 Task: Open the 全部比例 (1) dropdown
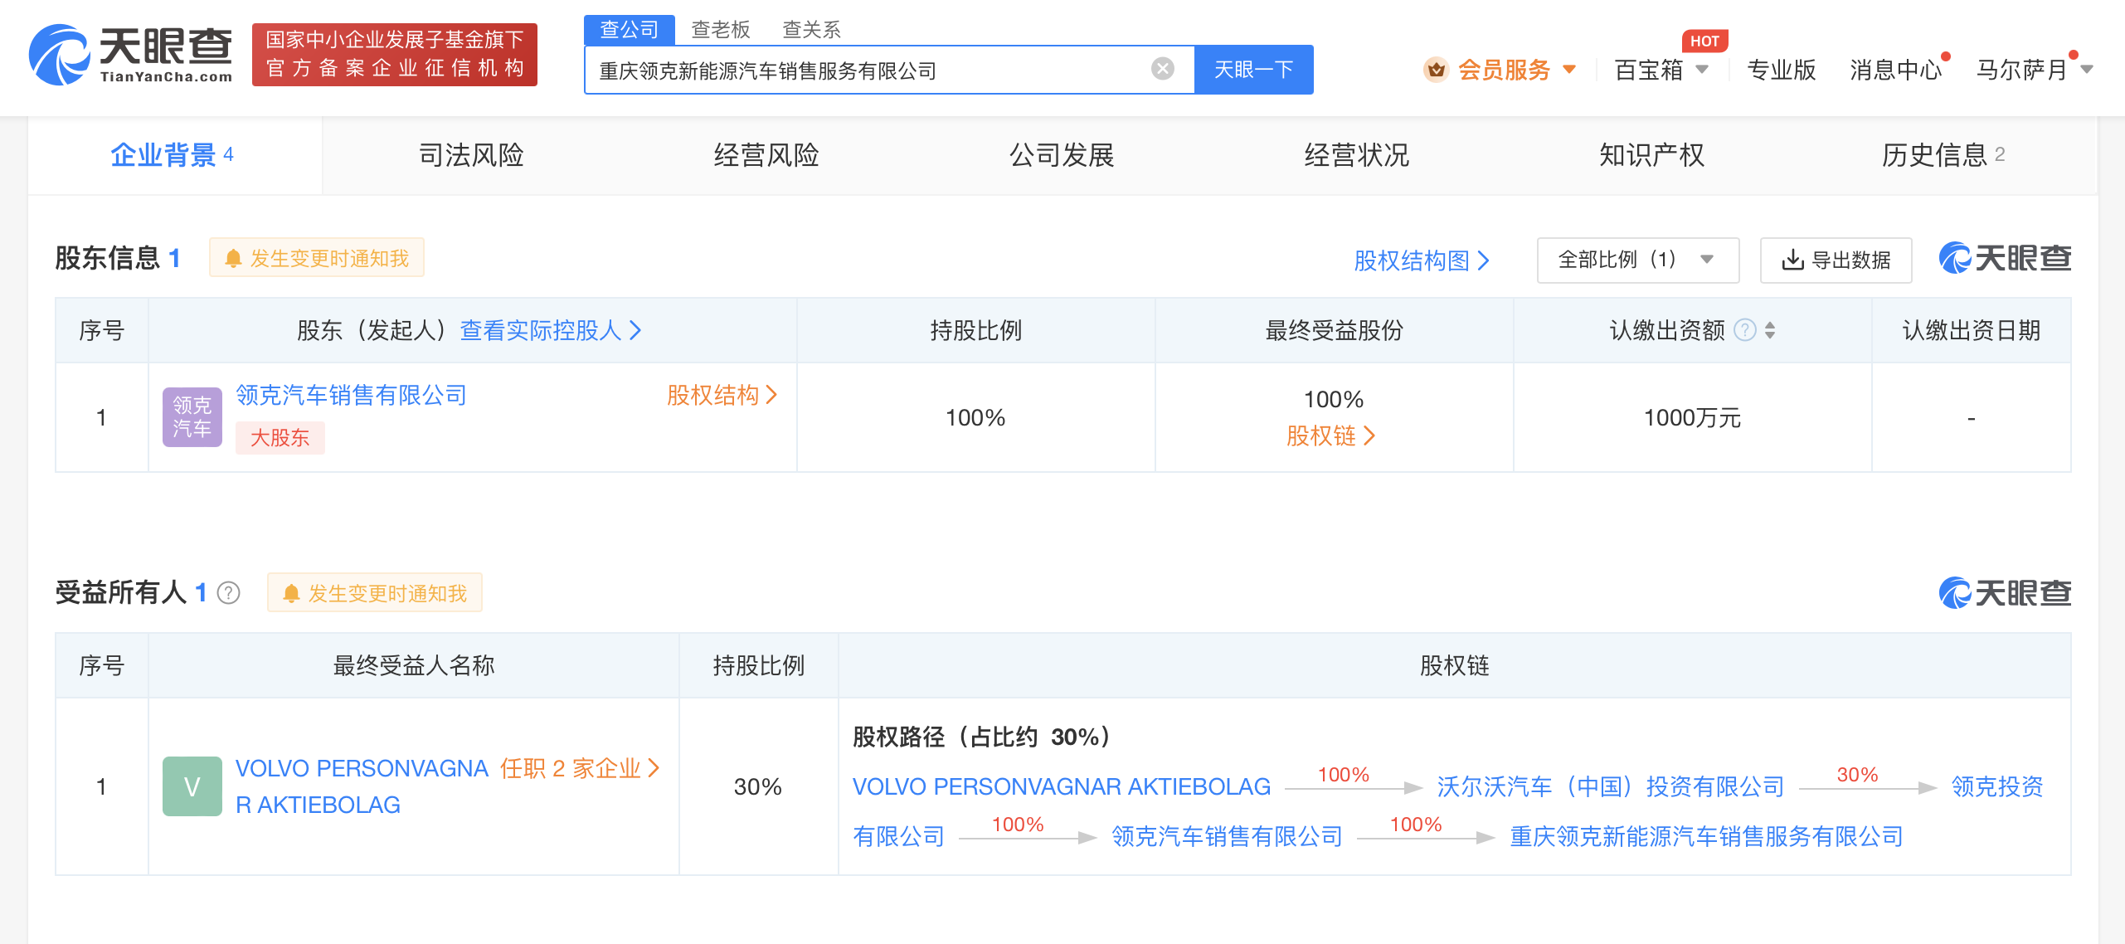click(x=1636, y=260)
